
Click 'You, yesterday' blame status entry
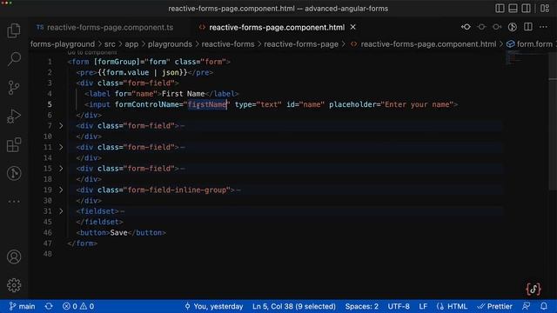(x=213, y=306)
